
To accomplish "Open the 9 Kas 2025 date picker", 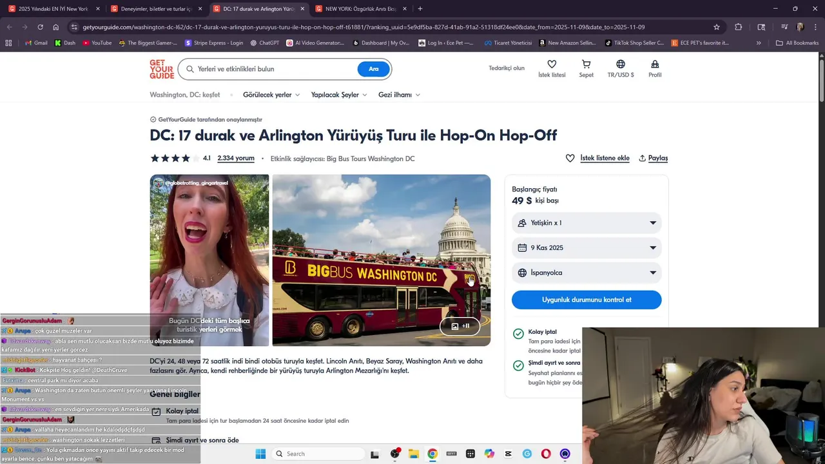I will point(587,247).
